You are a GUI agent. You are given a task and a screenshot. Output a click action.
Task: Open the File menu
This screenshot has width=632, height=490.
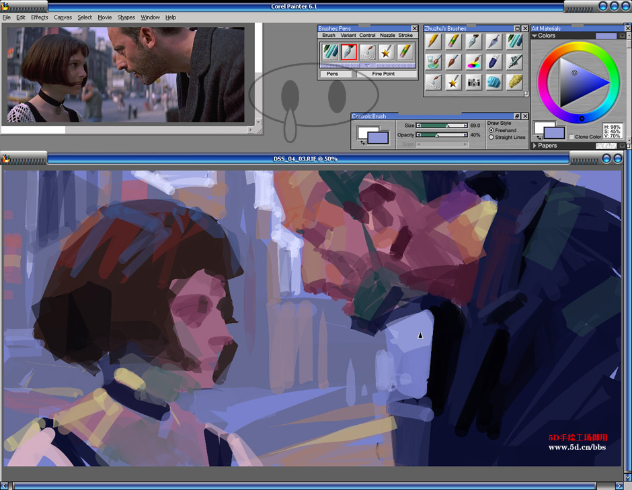point(7,17)
